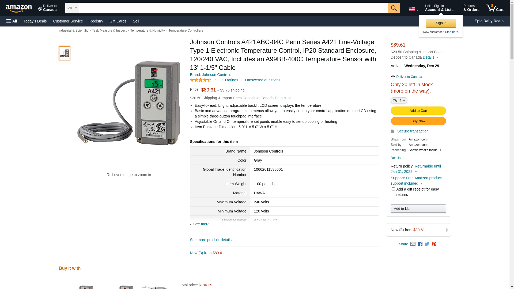The height and width of the screenshot is (289, 514).
Task: Open the 3 answered questions link
Action: 262,80
